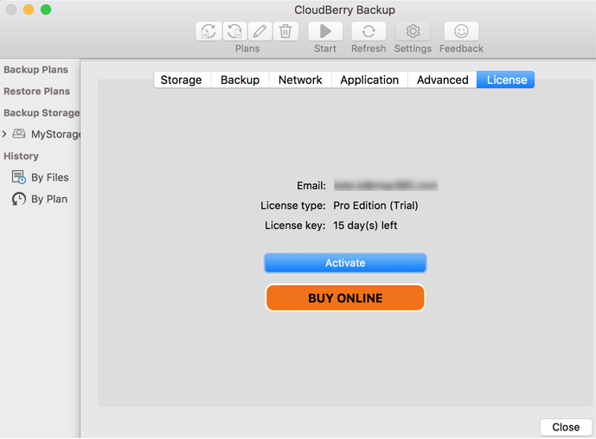Click the Refresh arrows icon
Image resolution: width=596 pixels, height=439 pixels.
coord(368,31)
